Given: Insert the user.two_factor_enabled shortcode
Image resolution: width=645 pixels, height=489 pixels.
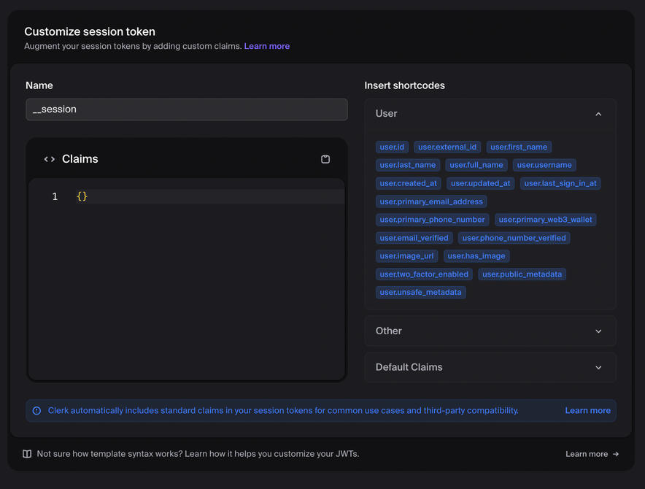Looking at the screenshot, I should click(x=424, y=274).
